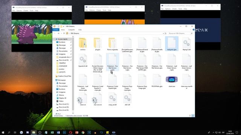Expand the address bar history dropdown
Screen dimensions: 241x135
pyautogui.click(x=163, y=33)
